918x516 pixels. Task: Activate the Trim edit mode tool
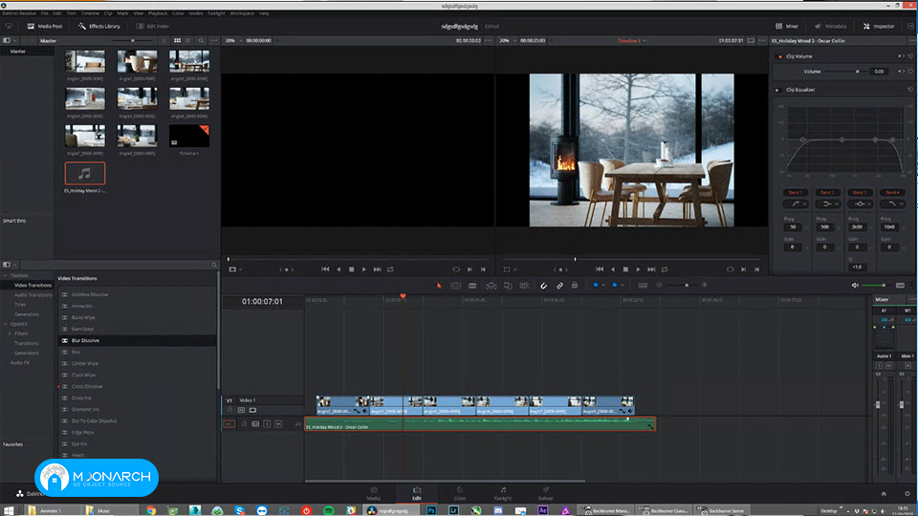click(455, 286)
